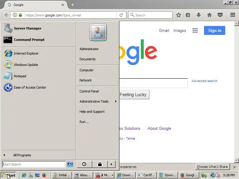This screenshot has width=239, height=179.
Task: Click the green padlock security icon
Action: pyautogui.click(x=20, y=15)
